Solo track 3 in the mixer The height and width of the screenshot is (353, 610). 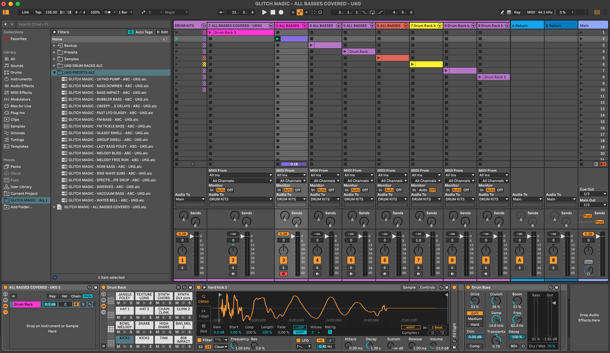point(283,268)
